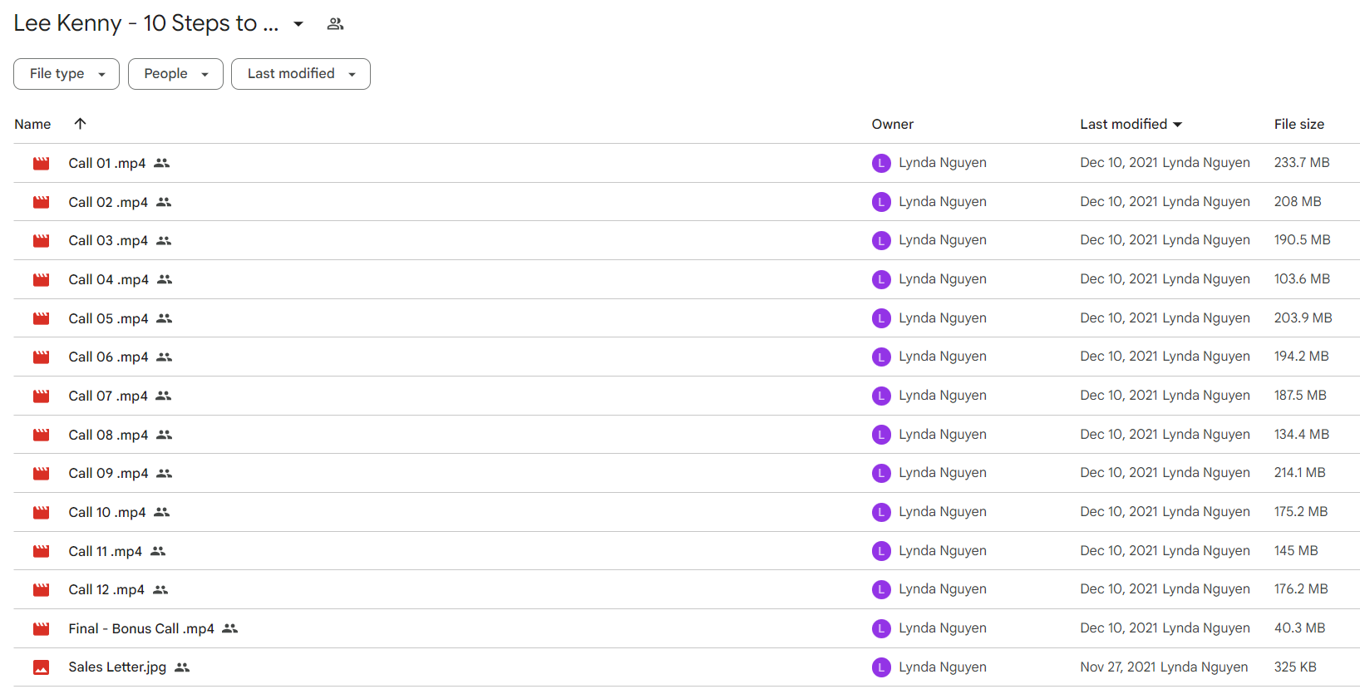This screenshot has width=1360, height=694.
Task: Click the 233.7 MB file size
Action: (x=1302, y=163)
